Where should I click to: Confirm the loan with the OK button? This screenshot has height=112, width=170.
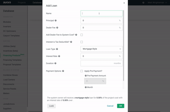click(x=121, y=106)
